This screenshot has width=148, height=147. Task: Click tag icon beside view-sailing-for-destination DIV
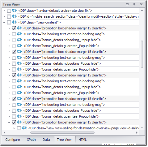click(x=24, y=128)
